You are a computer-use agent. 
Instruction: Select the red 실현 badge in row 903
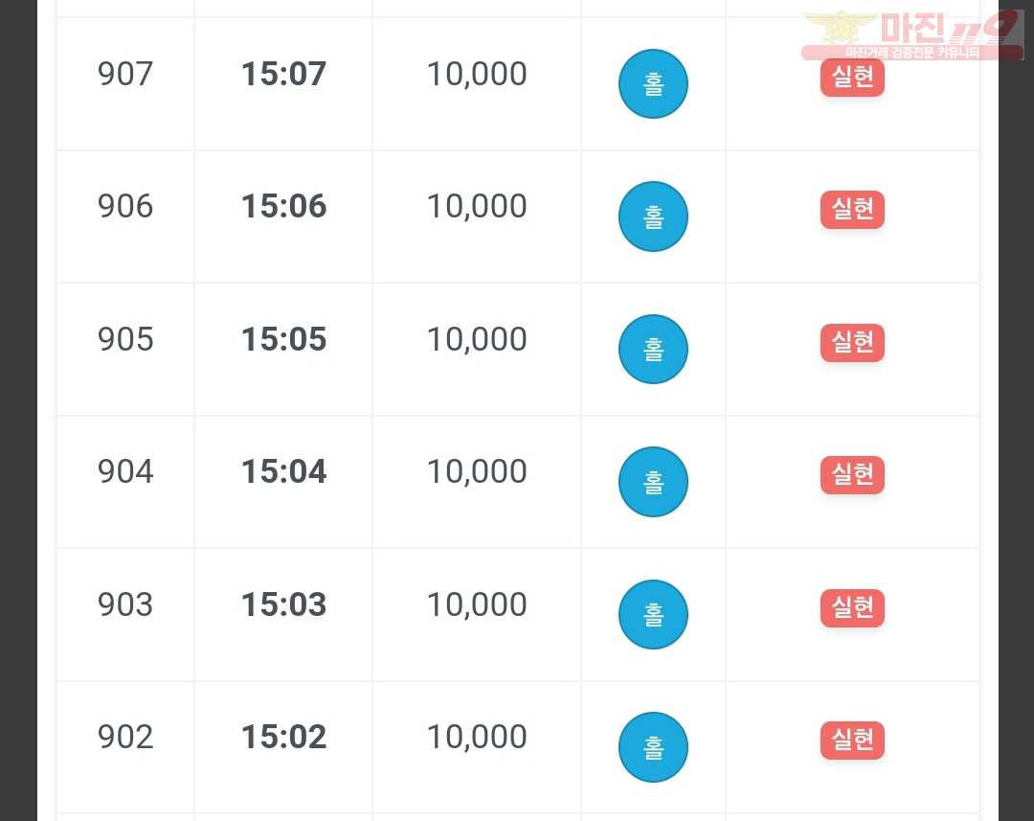pos(852,607)
